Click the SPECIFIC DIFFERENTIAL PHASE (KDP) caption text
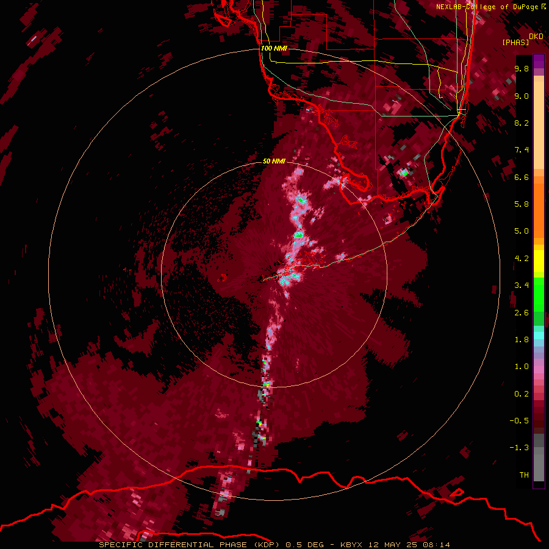 click(x=190, y=545)
